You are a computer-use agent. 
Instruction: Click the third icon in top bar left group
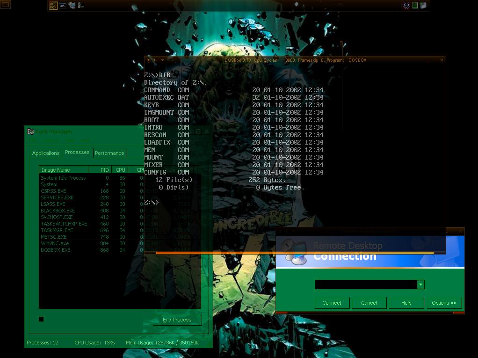[x=72, y=6]
